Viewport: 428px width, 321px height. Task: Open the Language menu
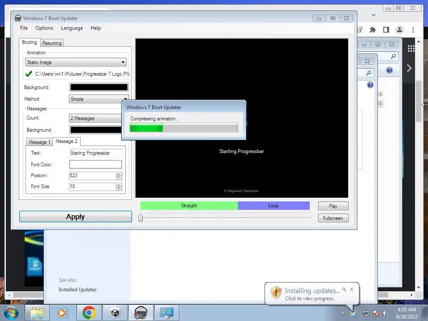coord(72,28)
